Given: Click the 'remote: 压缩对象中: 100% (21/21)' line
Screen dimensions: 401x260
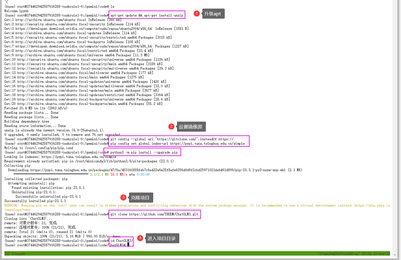Looking at the screenshot, I should pos(40,227).
